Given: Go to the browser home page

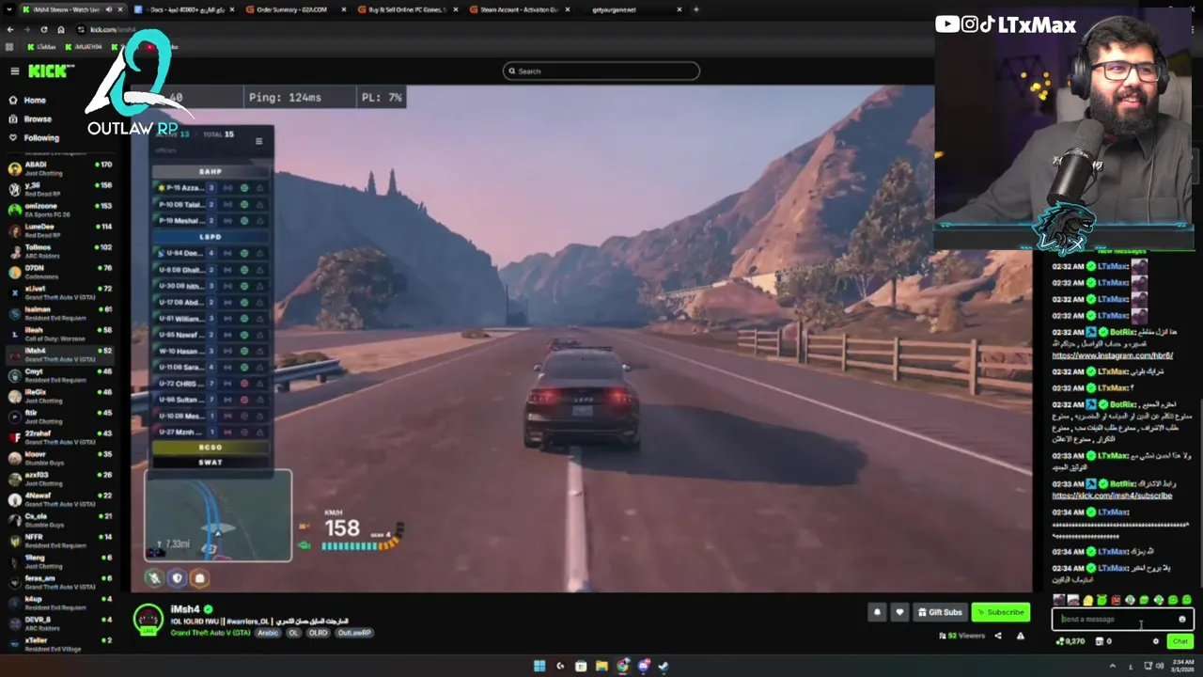Looking at the screenshot, I should [61, 29].
